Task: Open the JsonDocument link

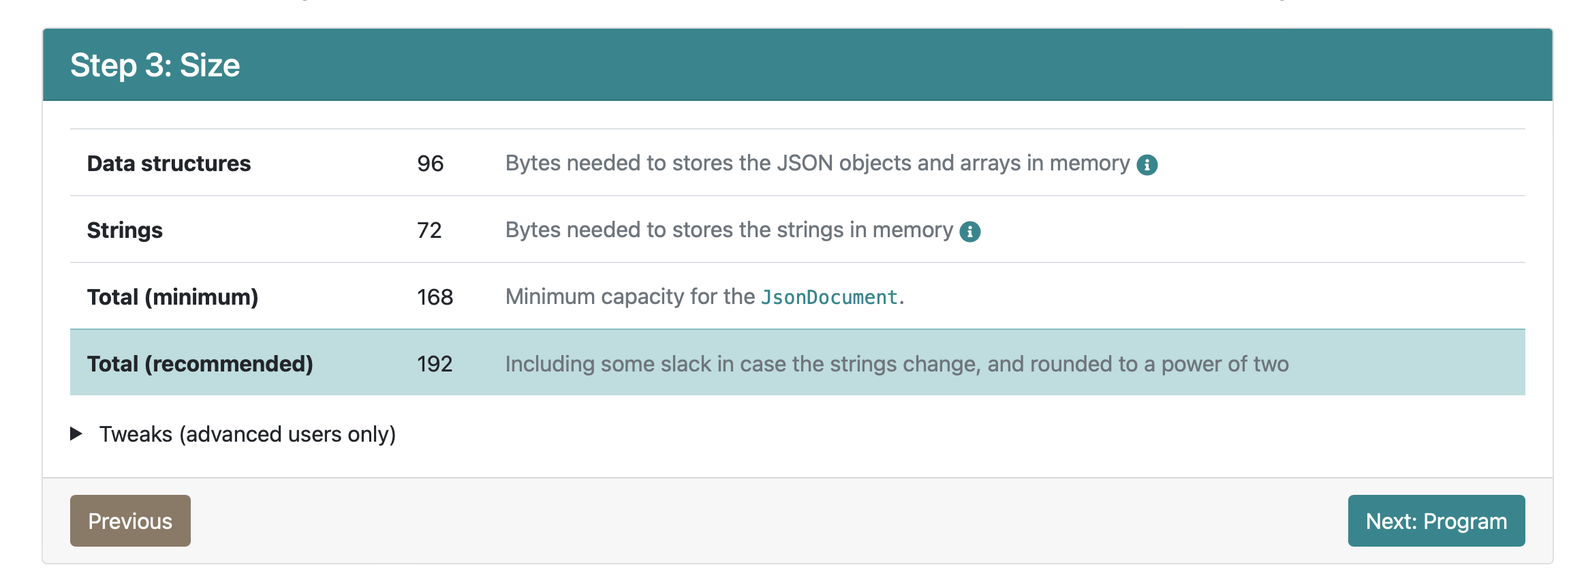Action: (828, 297)
